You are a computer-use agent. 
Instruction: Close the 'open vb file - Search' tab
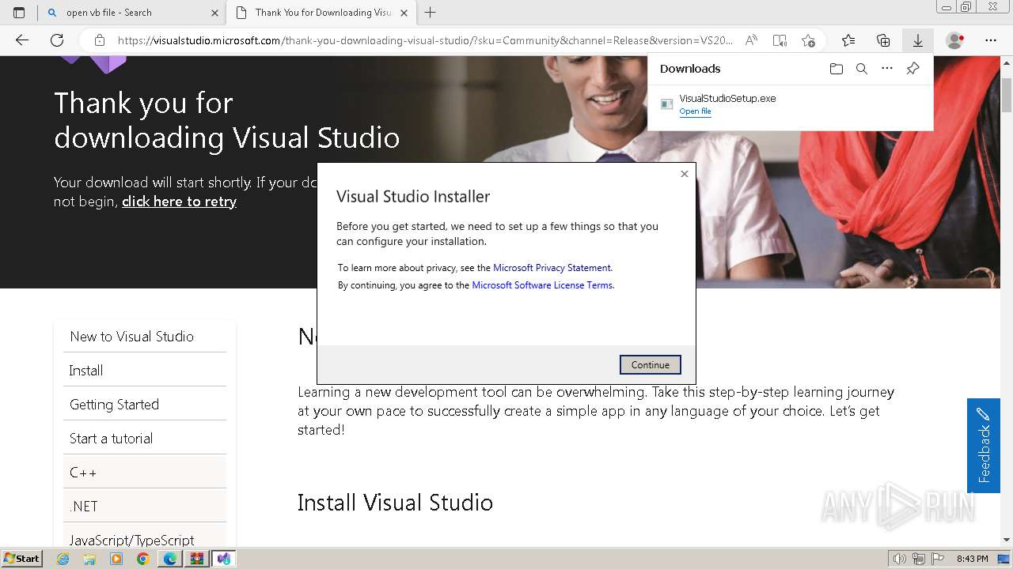click(214, 13)
